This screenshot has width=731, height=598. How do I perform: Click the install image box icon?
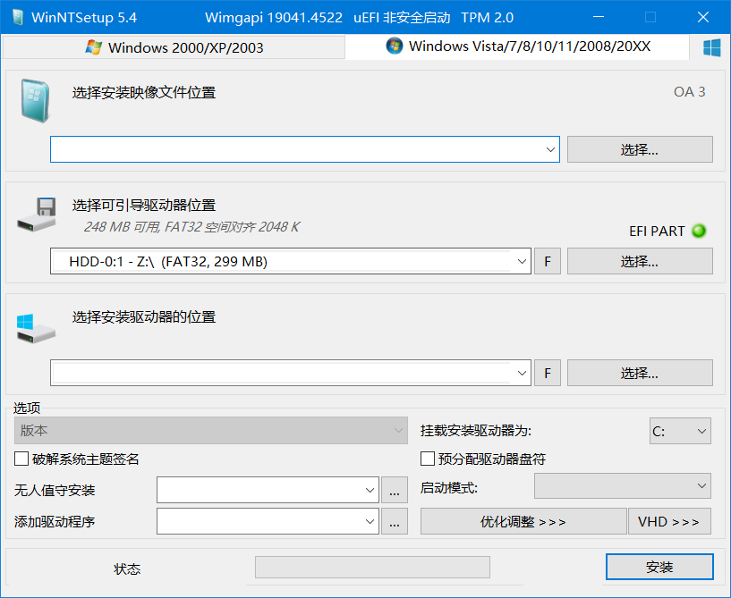36,101
